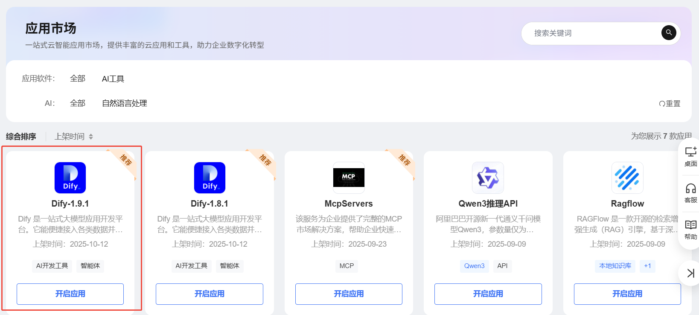Click the Ragflow title
This screenshot has width=699, height=315.
pyautogui.click(x=627, y=204)
